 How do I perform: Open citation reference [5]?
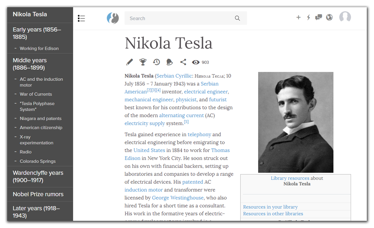[186, 122]
